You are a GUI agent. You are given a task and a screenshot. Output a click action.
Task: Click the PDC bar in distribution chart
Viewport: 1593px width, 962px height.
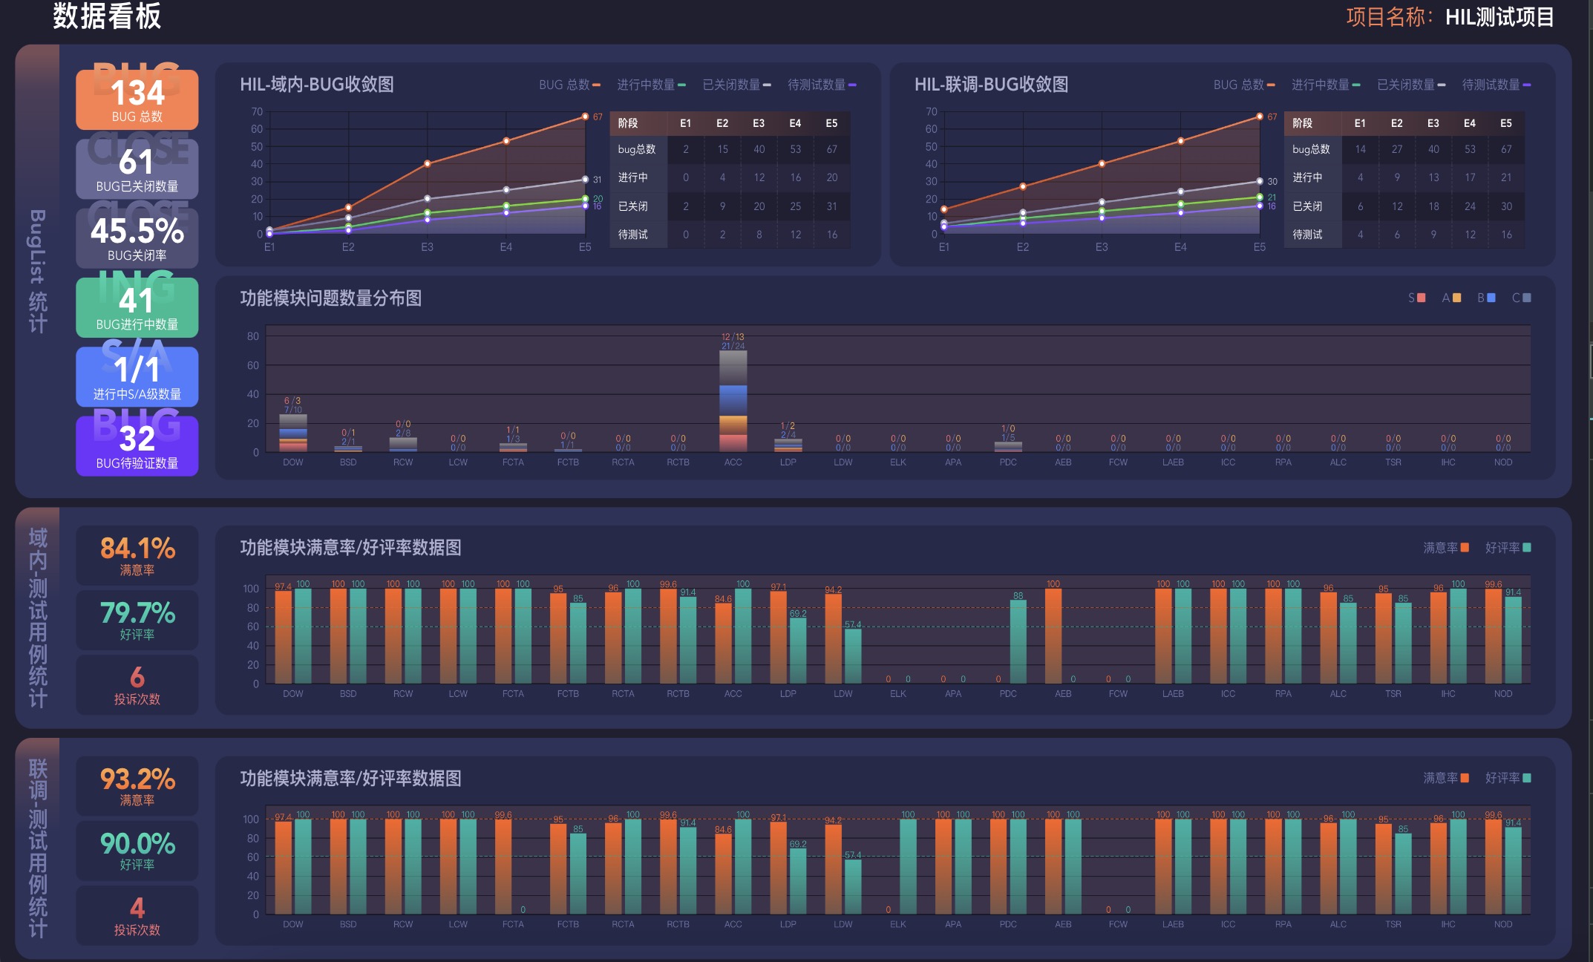click(1008, 448)
